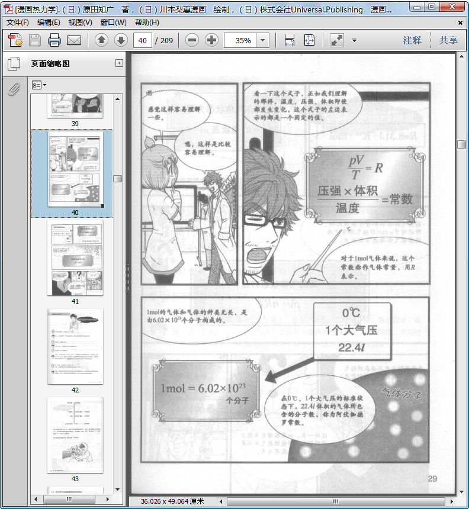Image resolution: width=469 pixels, height=509 pixels.
Task: Click thumbnail panel horizontal scrollbar thumb
Action: [x=69, y=499]
